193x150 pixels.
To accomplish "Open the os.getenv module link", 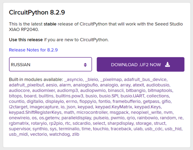I will [49, 118].
